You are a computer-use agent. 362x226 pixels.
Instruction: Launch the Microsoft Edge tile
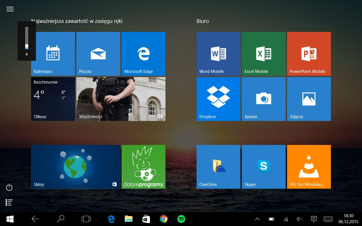[x=143, y=54]
